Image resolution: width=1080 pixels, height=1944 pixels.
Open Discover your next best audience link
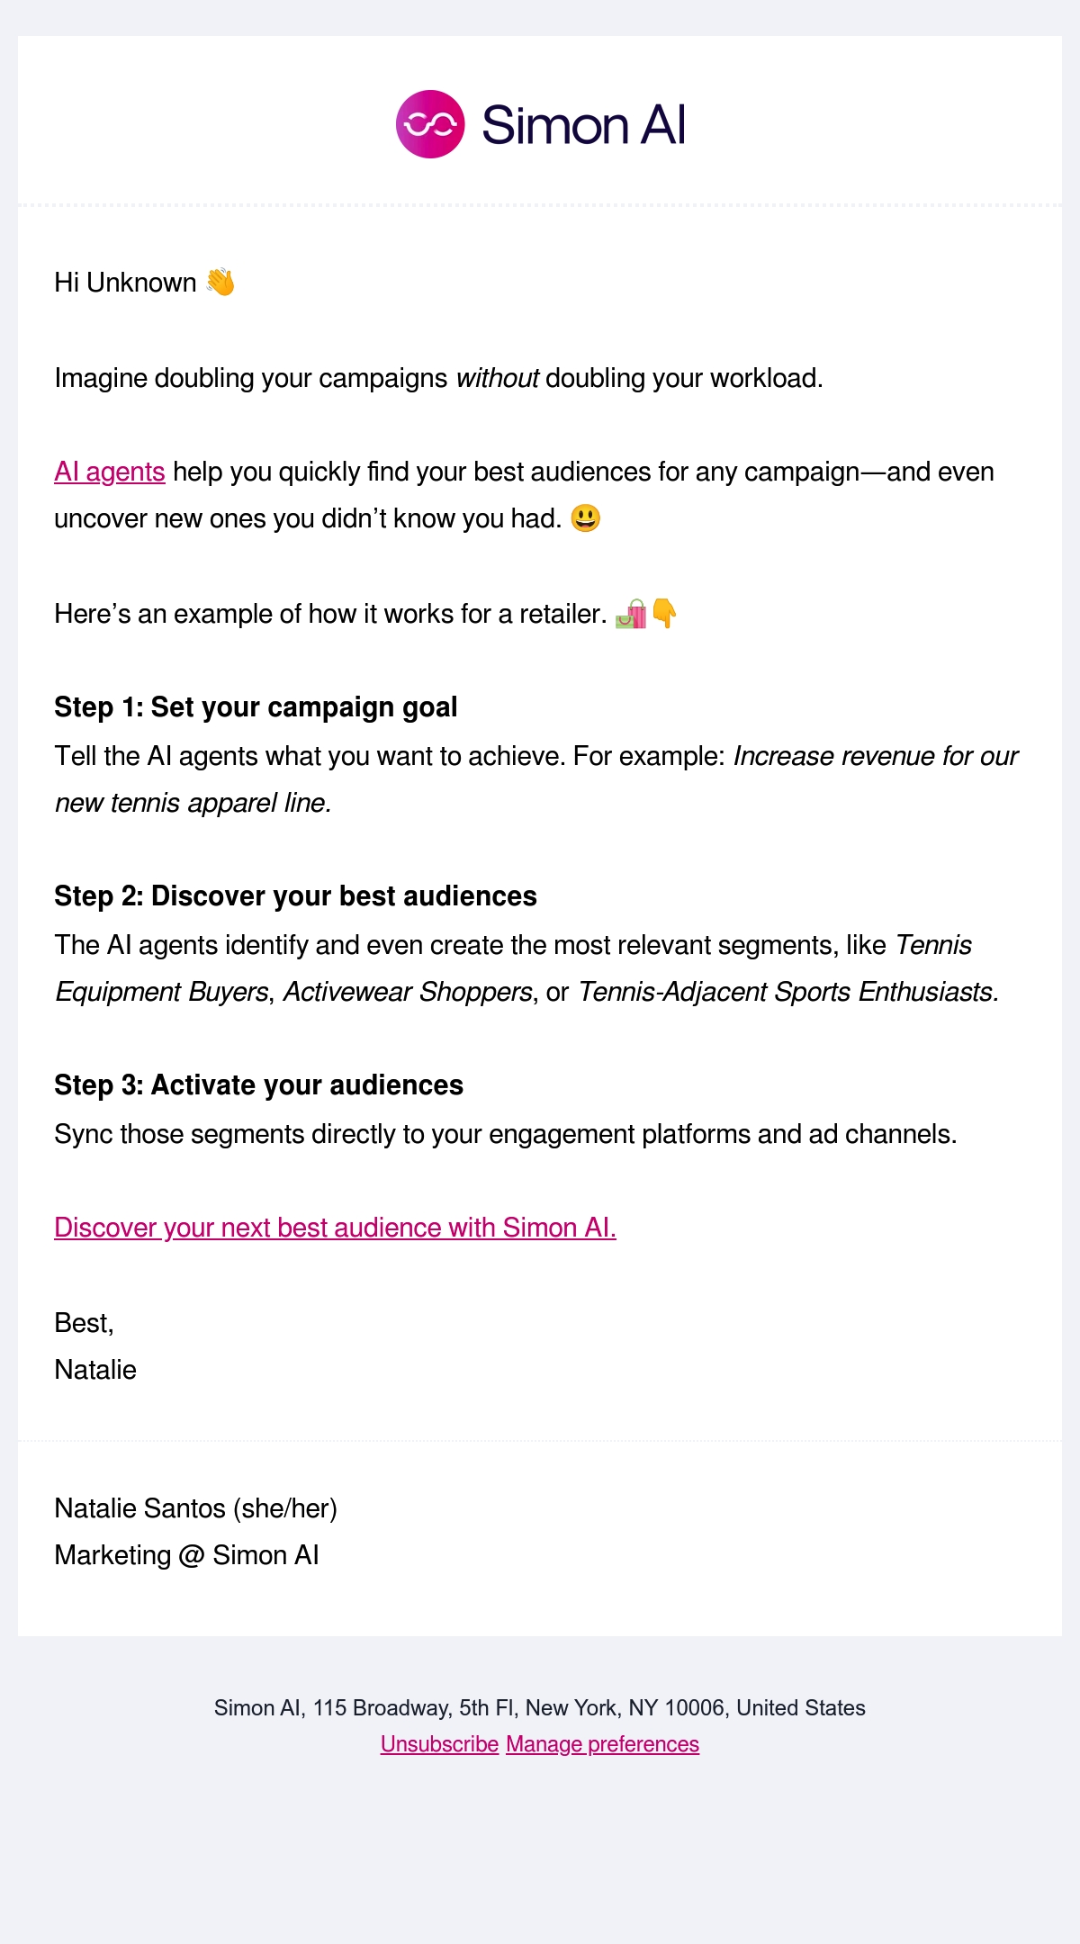[335, 1228]
